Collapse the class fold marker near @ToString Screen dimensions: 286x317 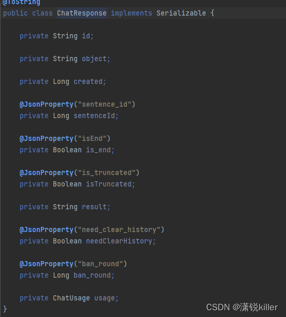pyautogui.click(x=1, y=2)
